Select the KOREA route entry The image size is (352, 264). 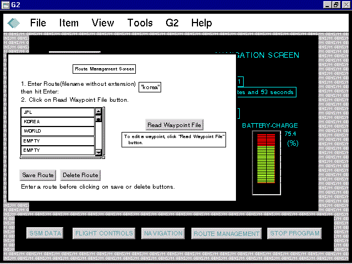[x=57, y=122]
